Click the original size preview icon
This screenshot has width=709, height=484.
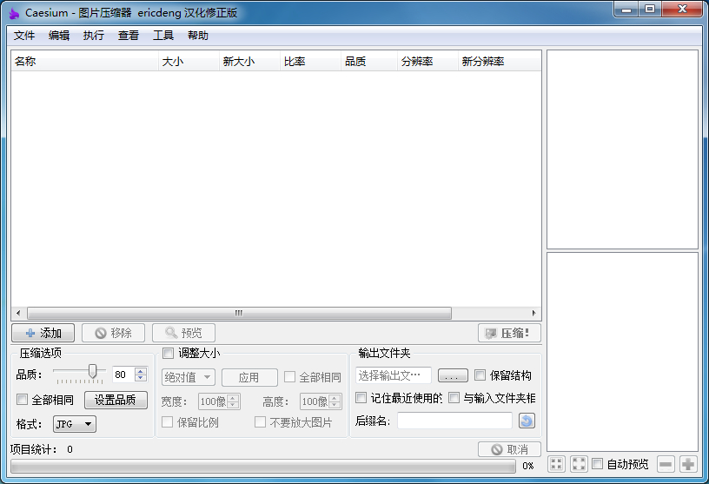(x=556, y=464)
